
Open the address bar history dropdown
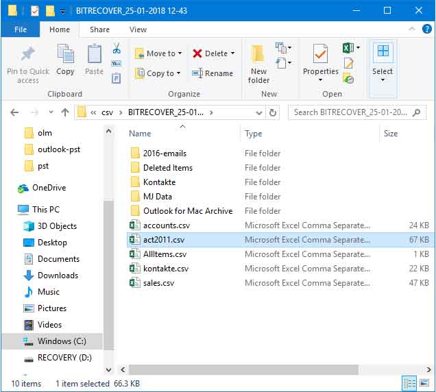259,113
